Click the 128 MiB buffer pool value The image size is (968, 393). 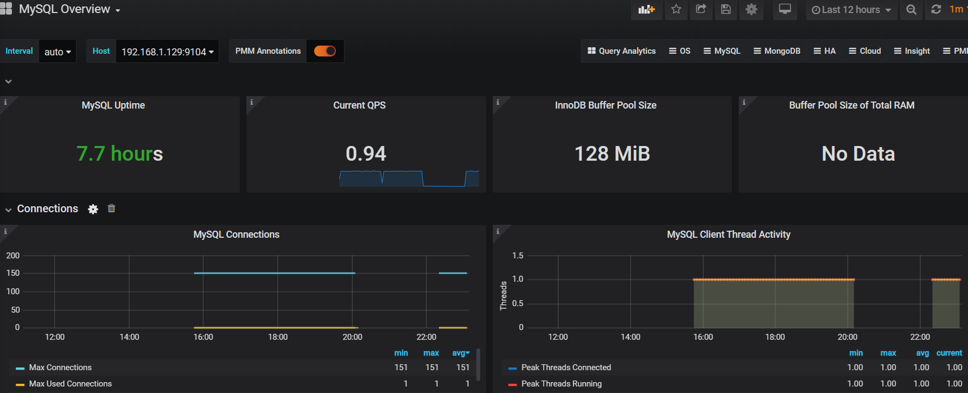[x=612, y=154]
